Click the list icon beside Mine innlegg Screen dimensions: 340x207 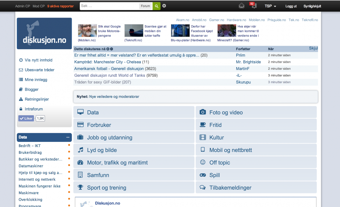coord(21,80)
